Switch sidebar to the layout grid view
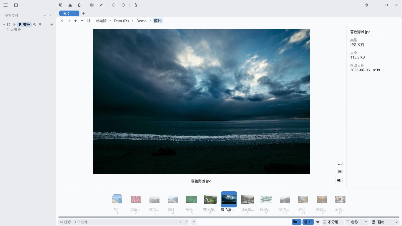Viewport: 402px width, 226px height. pyautogui.click(x=9, y=24)
